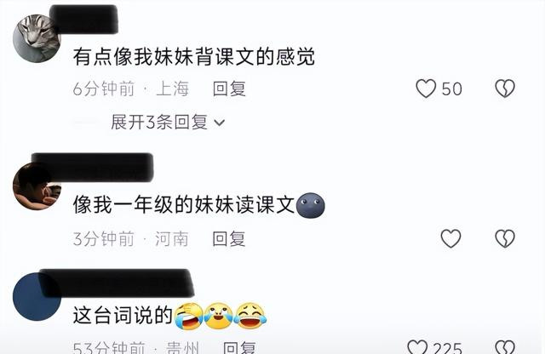The image size is (545, 354).
Task: Tap broken heart on the 河南 comment
Action: tap(505, 238)
